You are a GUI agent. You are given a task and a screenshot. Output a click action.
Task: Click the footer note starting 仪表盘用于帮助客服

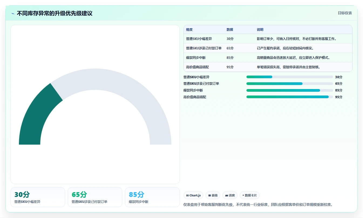pyautogui.click(x=258, y=205)
